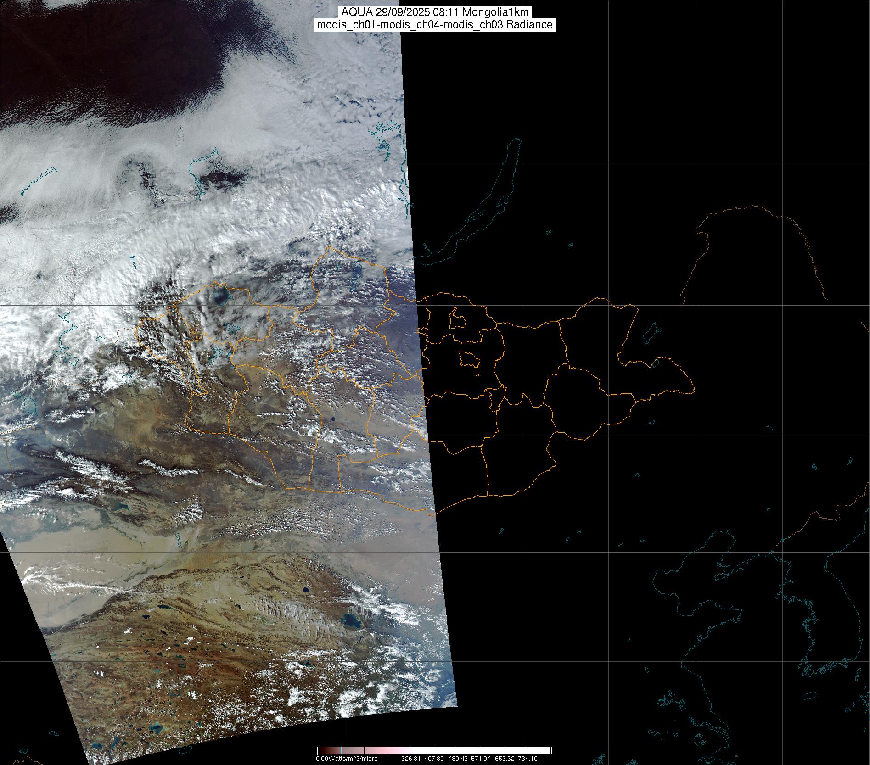This screenshot has height=765, width=870.
Task: Click the radiance color scale bar
Action: pyautogui.click(x=434, y=750)
